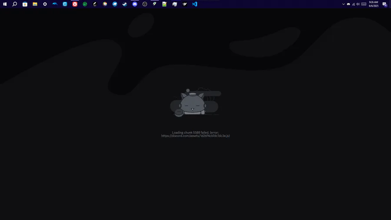Show hidden system tray icons

(343, 4)
